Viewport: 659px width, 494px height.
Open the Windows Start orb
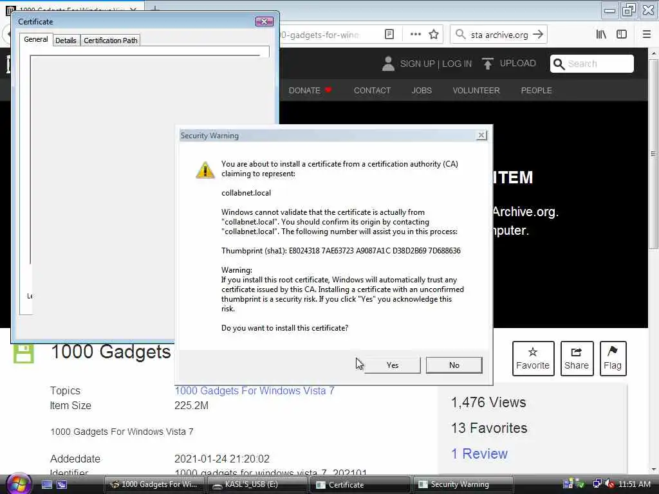coord(17,484)
